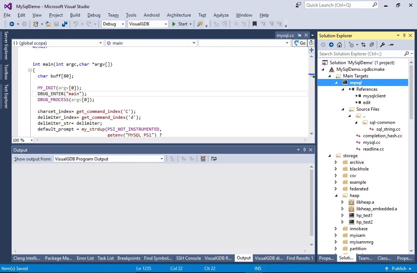The image size is (417, 273).
Task: Click the Save All icon in the toolbar
Action: pos(65,24)
